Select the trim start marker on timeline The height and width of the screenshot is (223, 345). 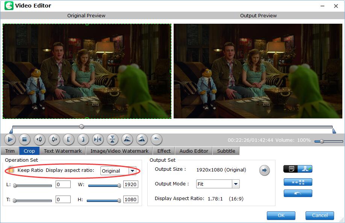click(11, 131)
